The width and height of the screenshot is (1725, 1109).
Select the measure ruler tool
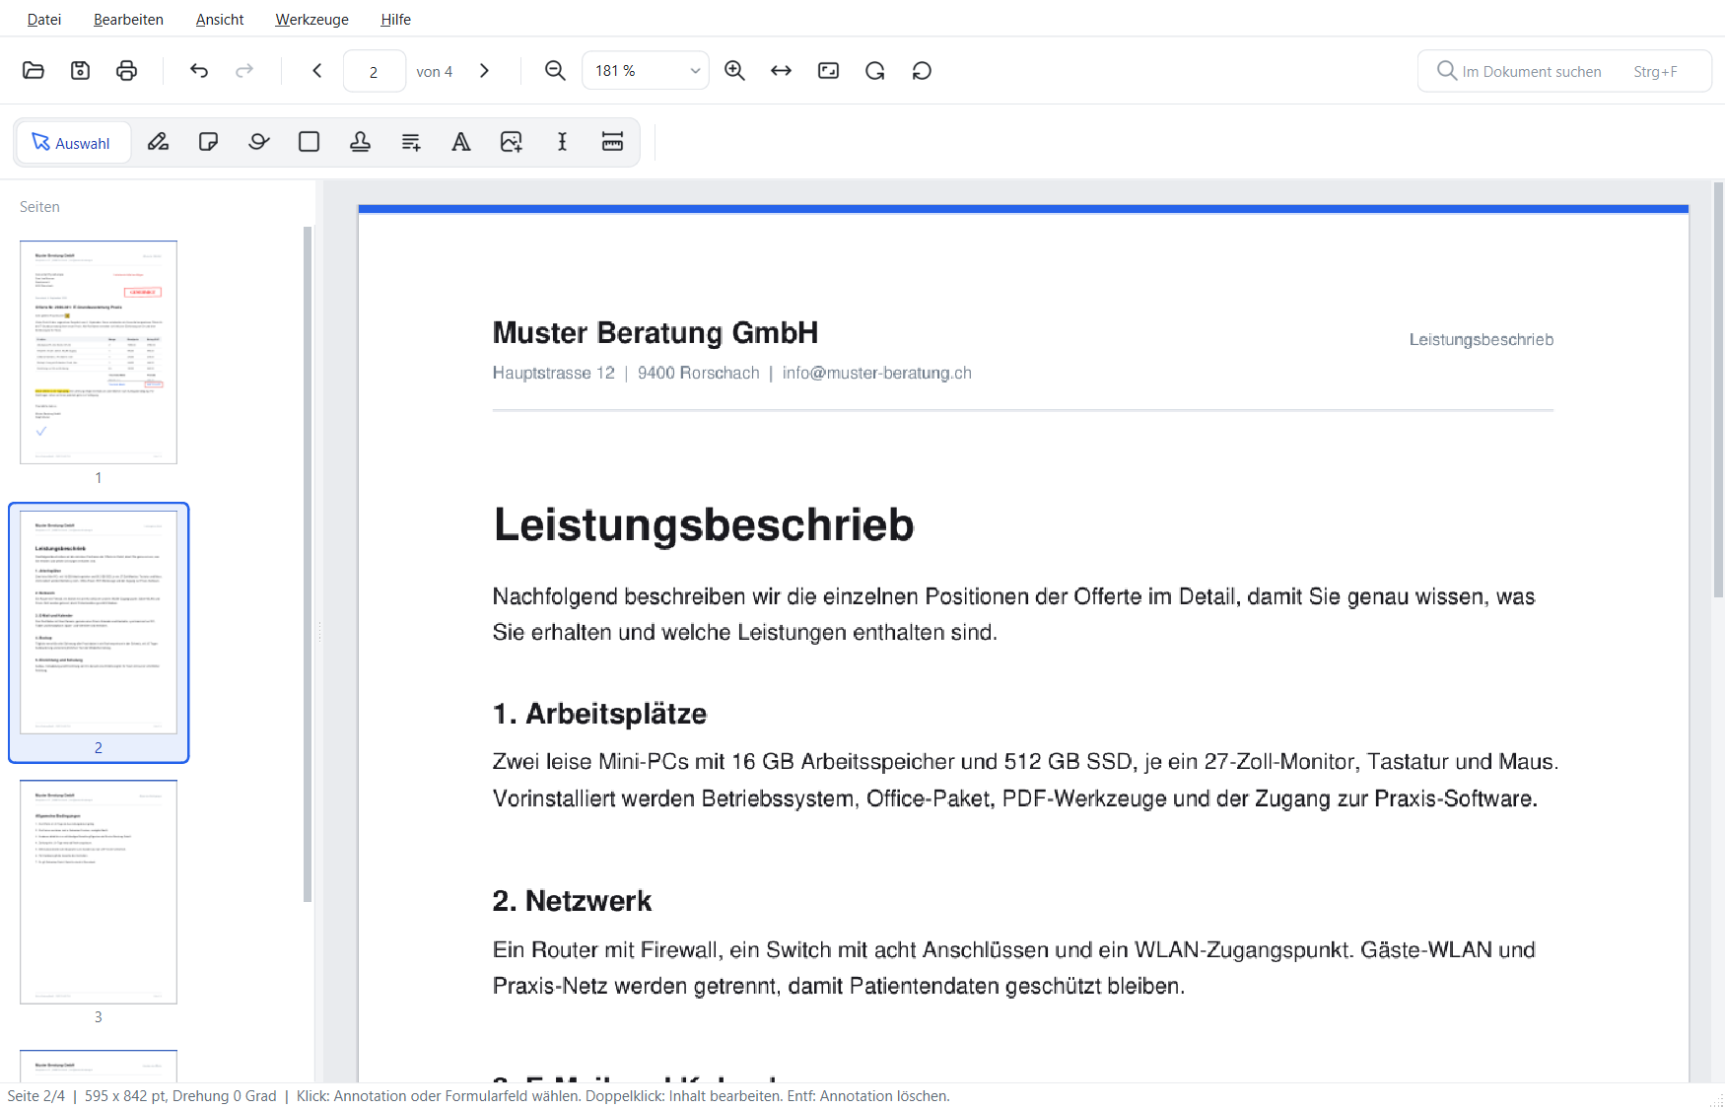[612, 142]
